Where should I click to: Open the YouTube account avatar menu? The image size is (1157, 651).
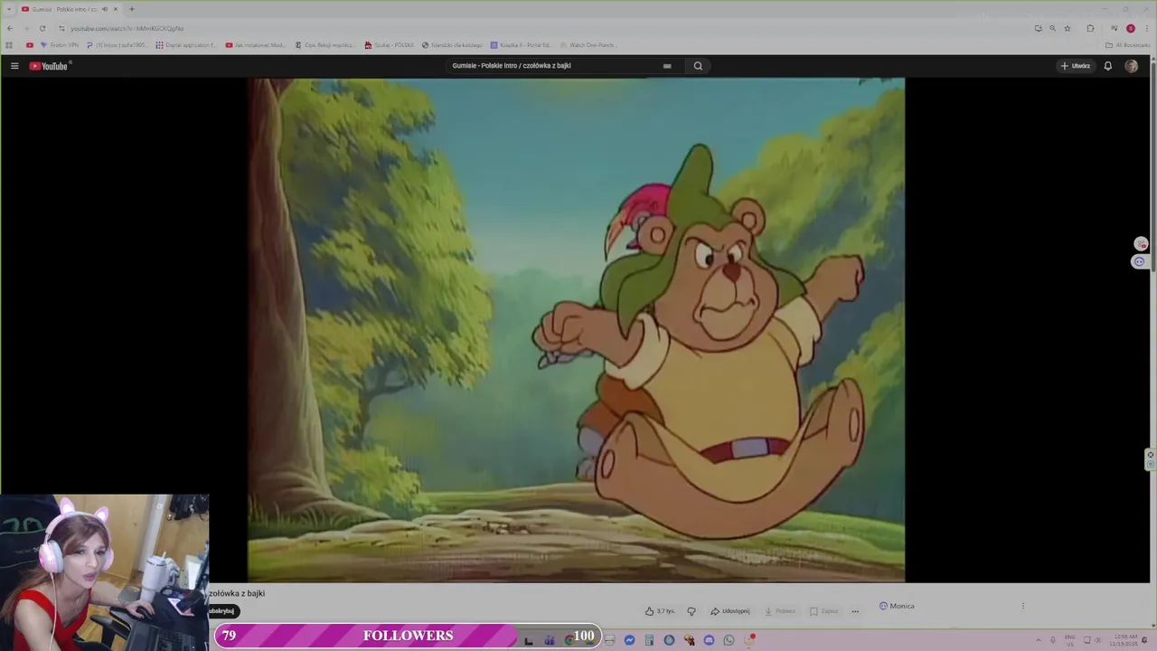(1131, 66)
